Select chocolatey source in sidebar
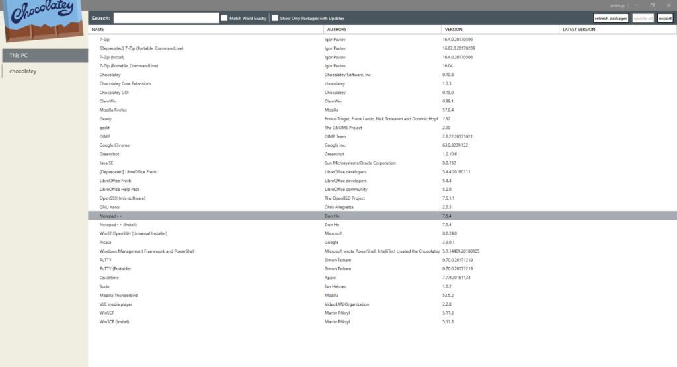 click(46, 71)
